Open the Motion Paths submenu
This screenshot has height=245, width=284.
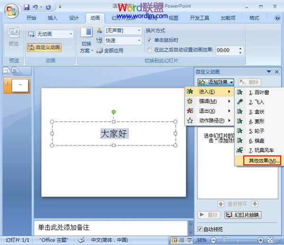(x=209, y=120)
